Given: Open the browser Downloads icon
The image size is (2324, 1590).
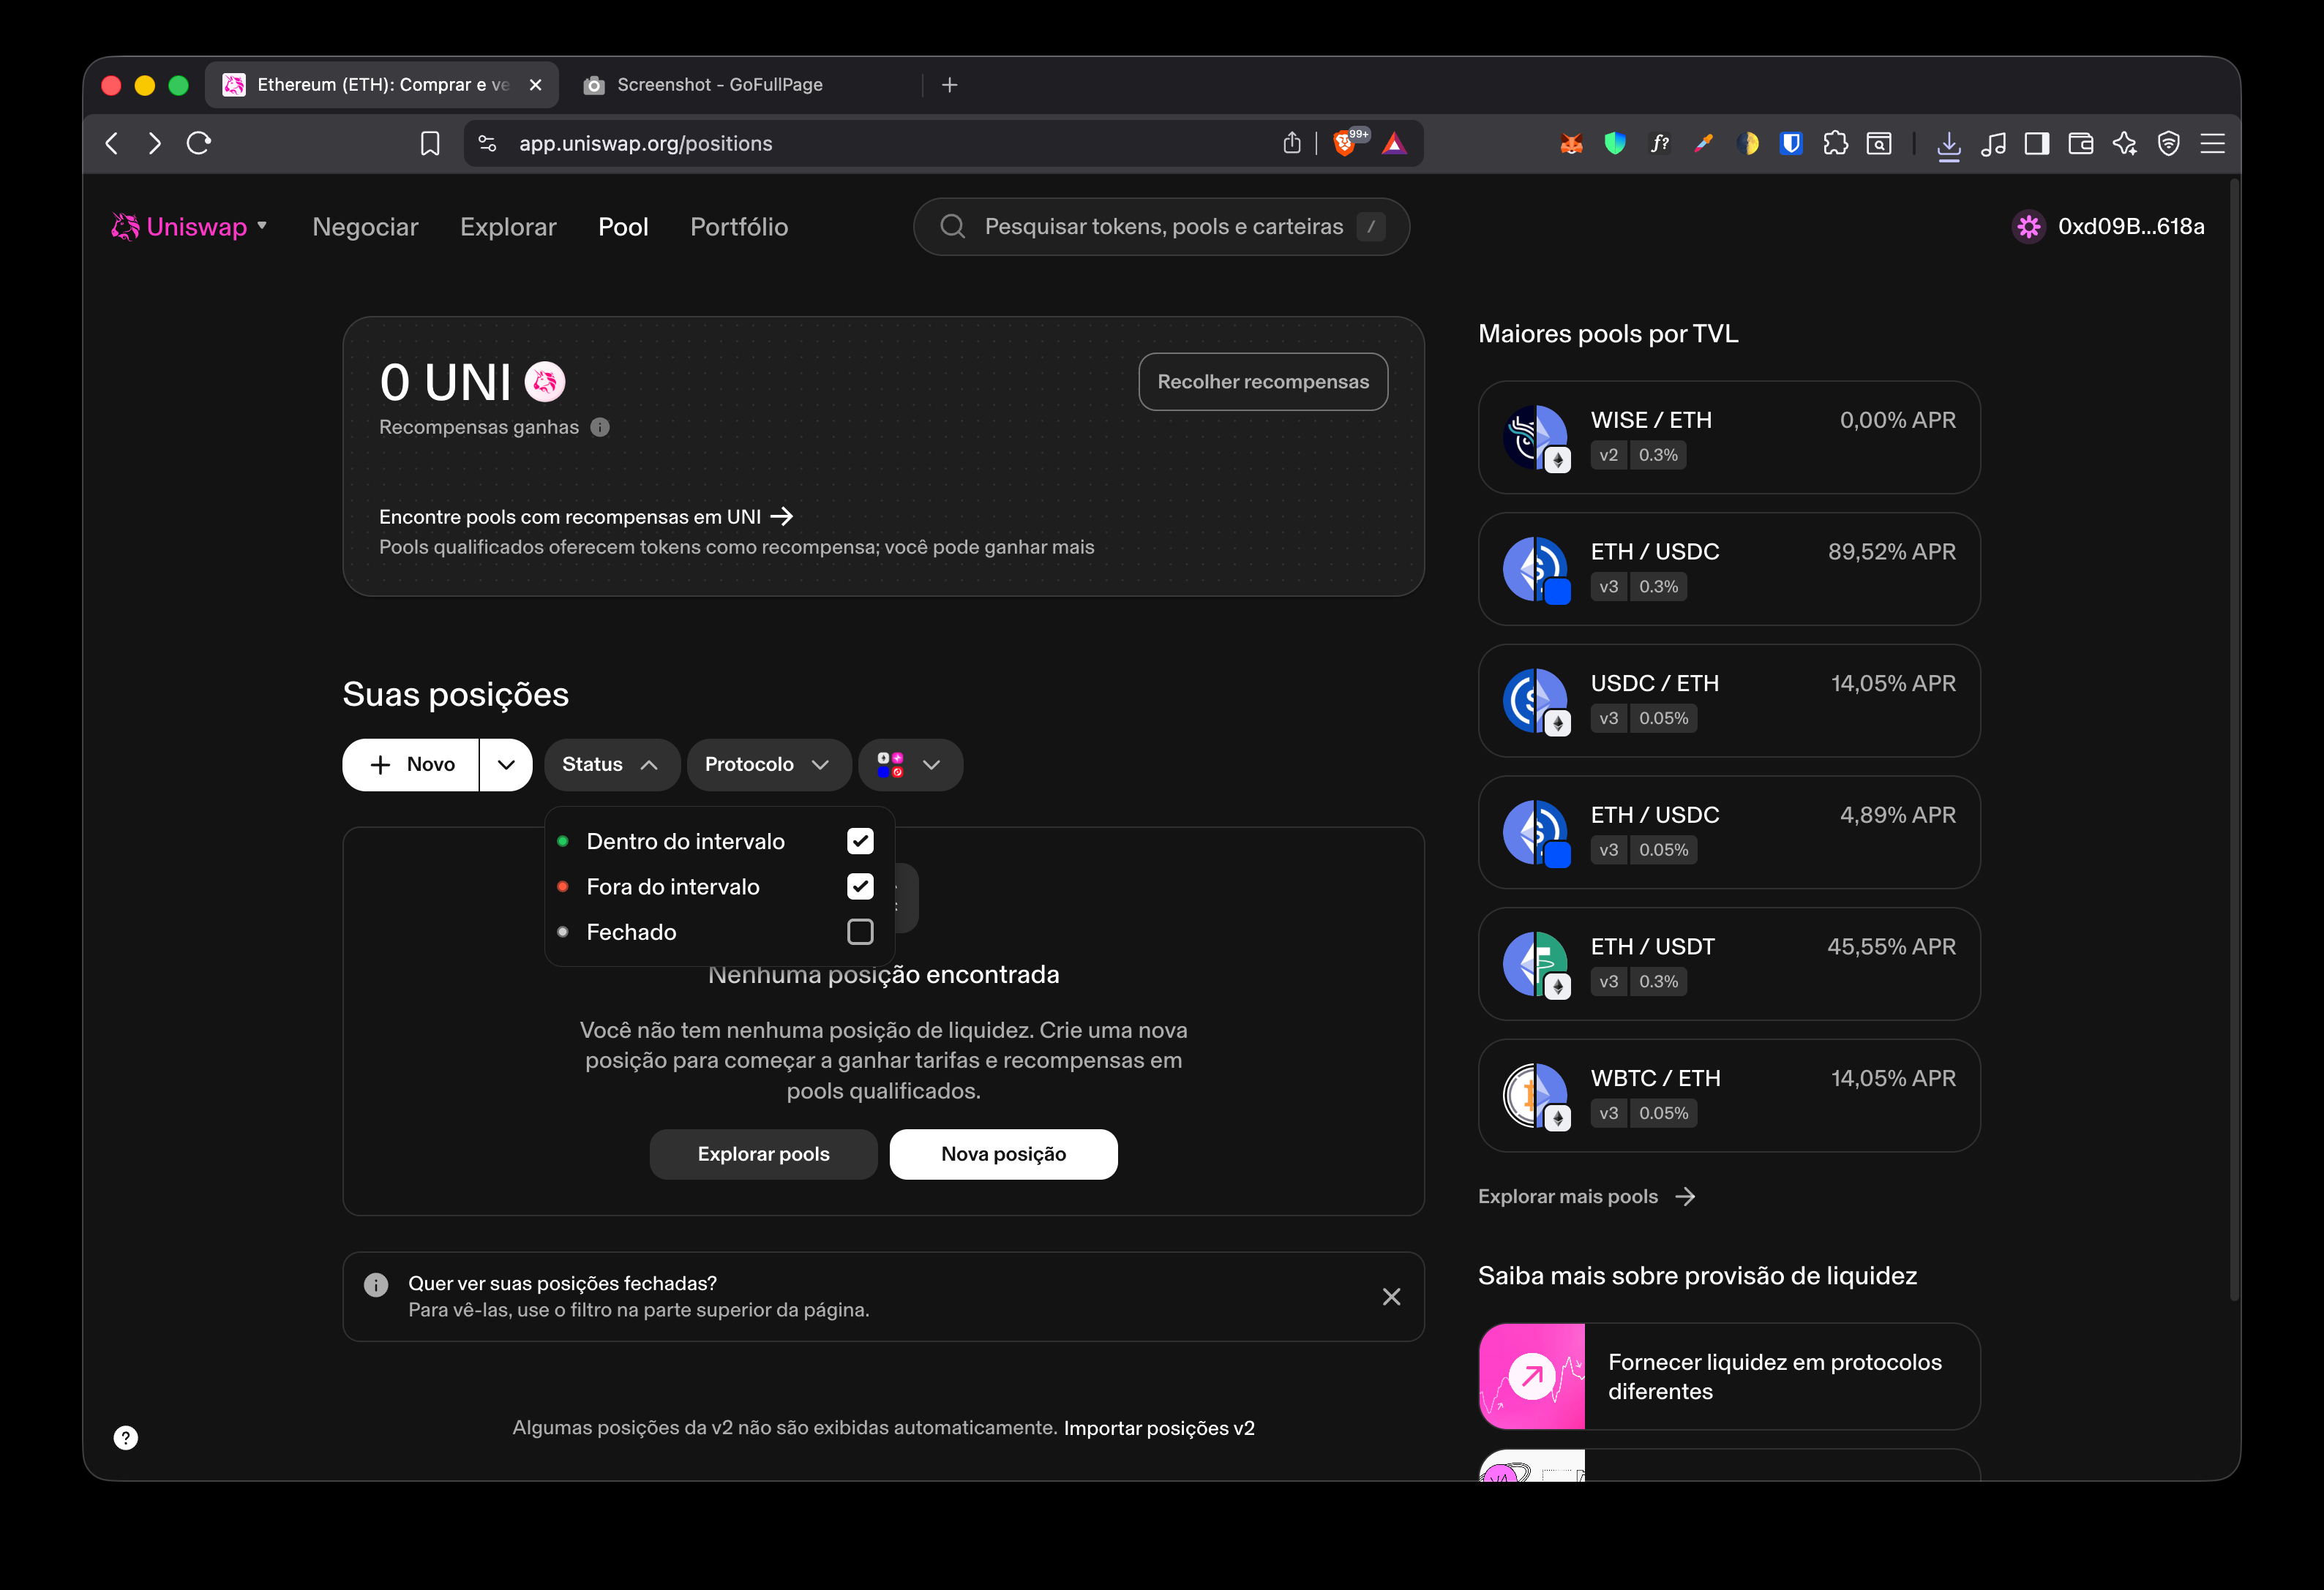Looking at the screenshot, I should click(x=1948, y=145).
